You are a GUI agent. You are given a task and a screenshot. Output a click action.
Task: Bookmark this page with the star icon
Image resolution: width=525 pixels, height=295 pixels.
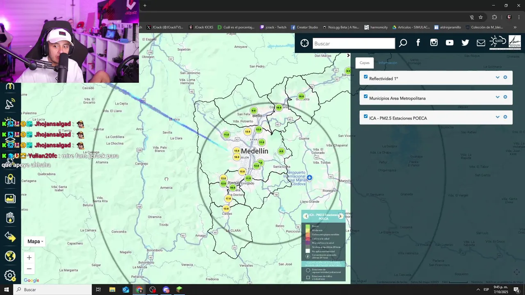point(481,17)
